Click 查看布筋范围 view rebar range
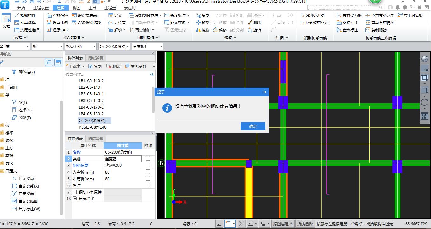Screen dimensions: 431x229 point(380,15)
